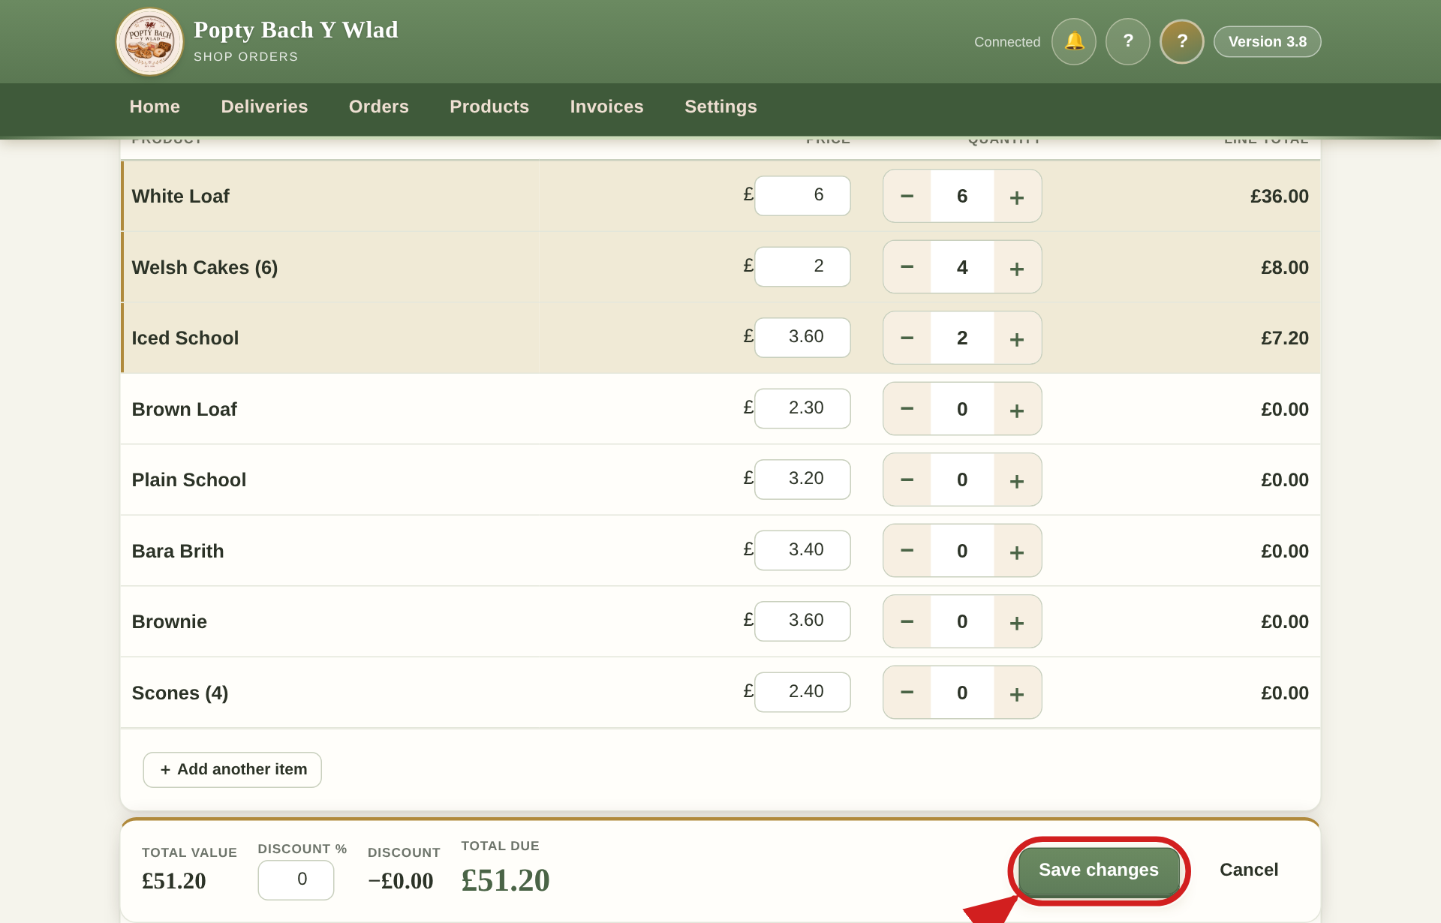Select the Bara Brith product name
This screenshot has height=923, width=1441.
pyautogui.click(x=178, y=552)
